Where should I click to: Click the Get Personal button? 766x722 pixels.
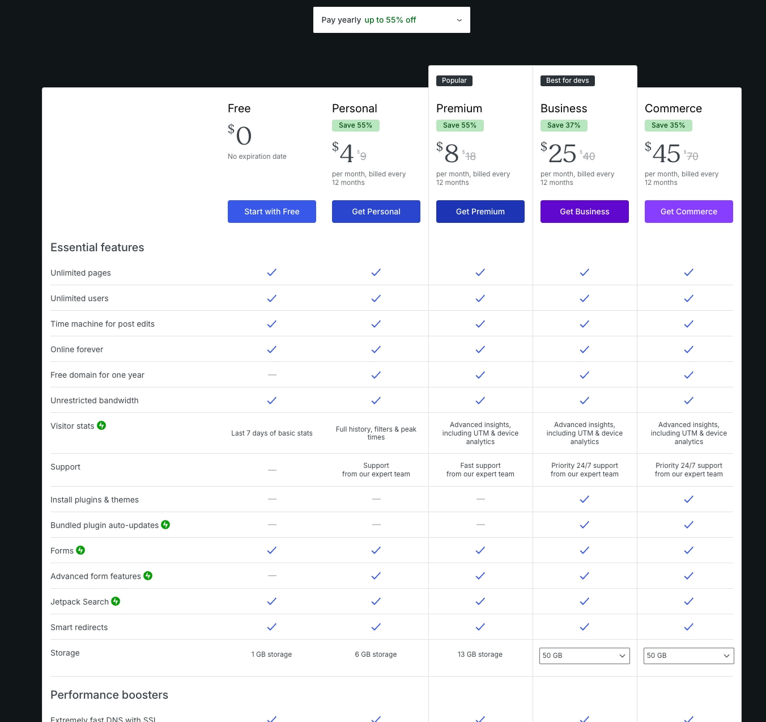376,212
